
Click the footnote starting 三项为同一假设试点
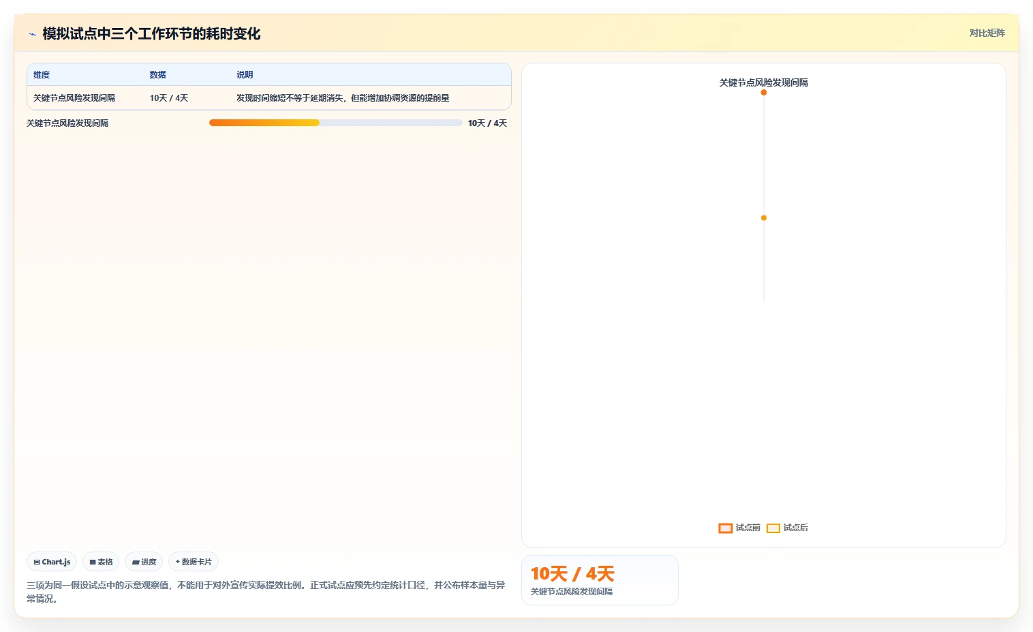[266, 592]
